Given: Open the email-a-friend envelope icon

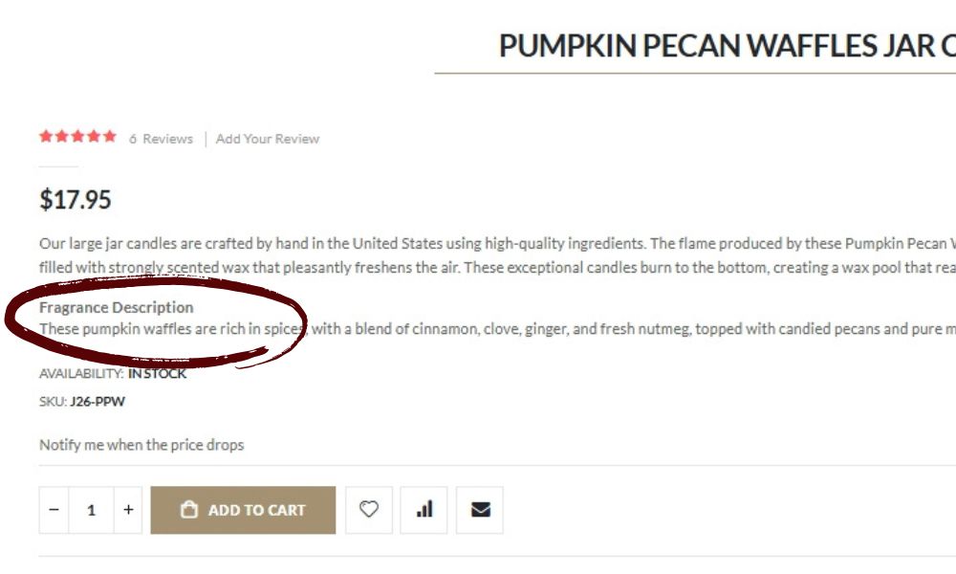Looking at the screenshot, I should (x=480, y=509).
